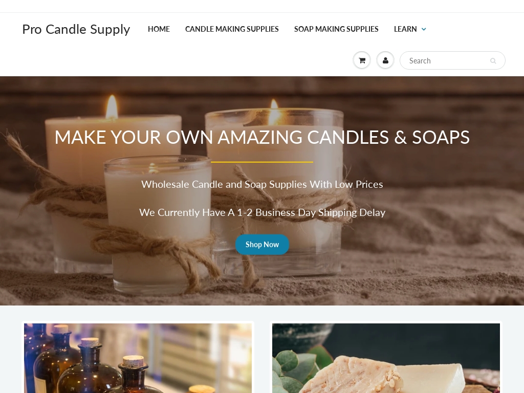Click the Wholesale Candle and Soap Supplies text
This screenshot has height=393, width=524.
click(x=262, y=184)
